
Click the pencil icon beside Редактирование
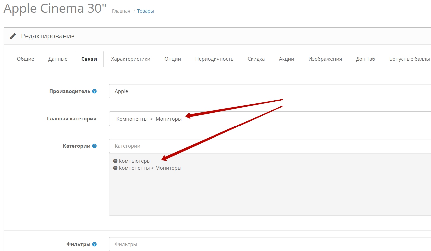click(x=13, y=36)
